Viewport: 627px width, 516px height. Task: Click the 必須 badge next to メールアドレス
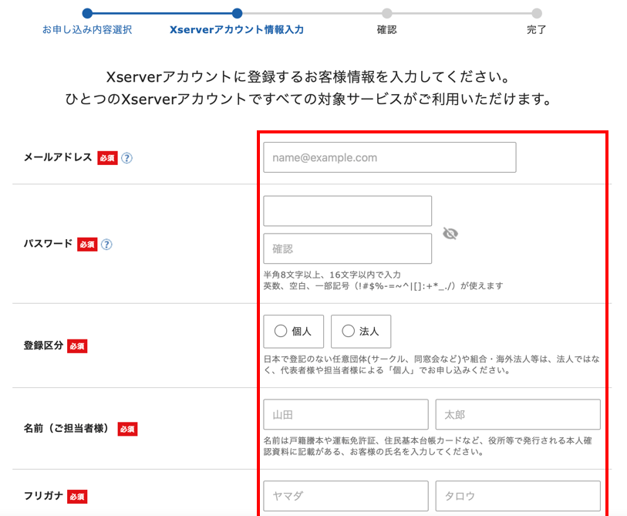pos(106,158)
